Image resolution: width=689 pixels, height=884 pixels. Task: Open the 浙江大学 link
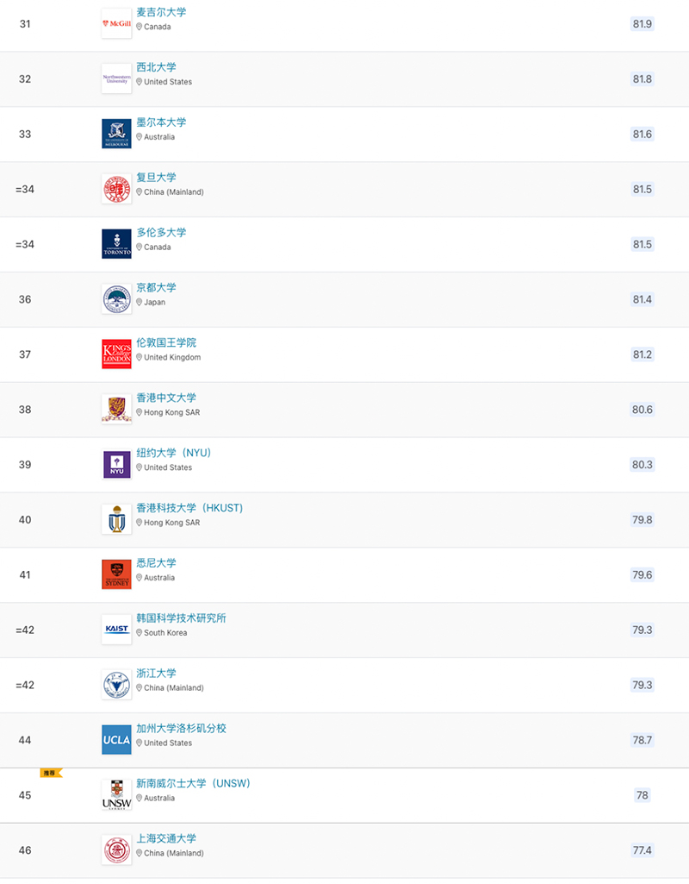point(156,674)
